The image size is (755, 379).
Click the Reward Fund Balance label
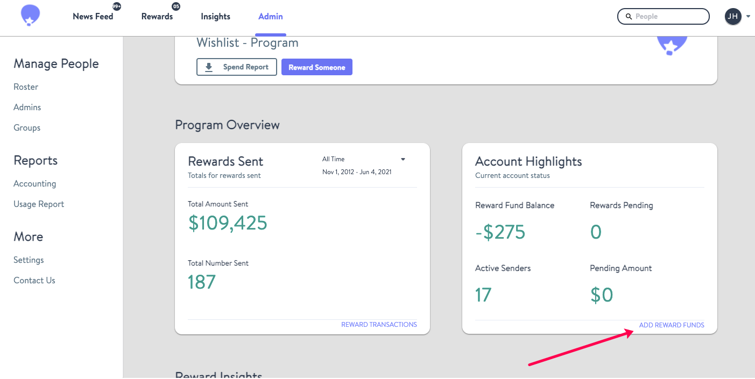(514, 205)
